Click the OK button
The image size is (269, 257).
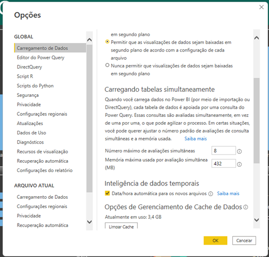(x=215, y=241)
